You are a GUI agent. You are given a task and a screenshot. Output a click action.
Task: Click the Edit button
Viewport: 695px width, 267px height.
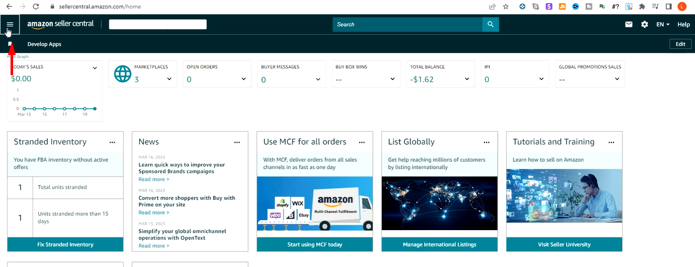(680, 44)
